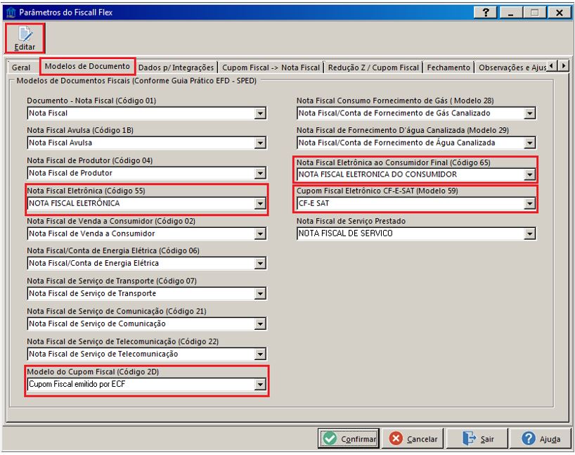Image resolution: width=575 pixels, height=455 pixels.
Task: Open Cupom Fiscal -> Nota Fiscal tab
Action: pos(271,68)
